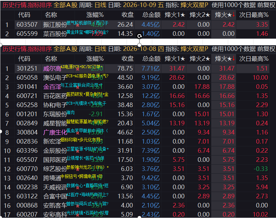Sort by 总金额 header in the 2026-10-08 table

tap(152, 59)
